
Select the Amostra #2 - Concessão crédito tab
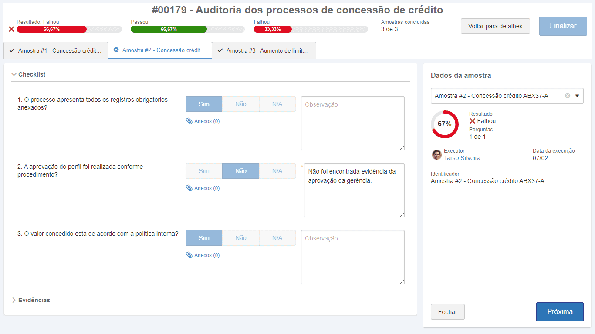160,50
